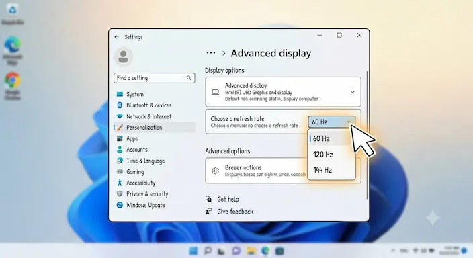Open taskbar Search magnifier
The width and height of the screenshot is (473, 258).
(x=208, y=251)
